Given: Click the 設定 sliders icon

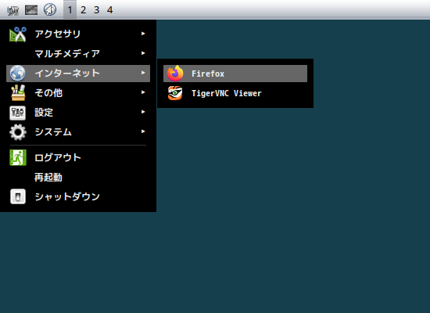Looking at the screenshot, I should coord(18,113).
